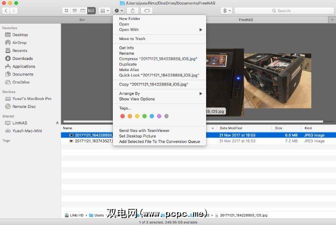Image resolution: width=336 pixels, height=225 pixels.
Task: Eject LimNAS with the eject icon
Action: coord(57,123)
